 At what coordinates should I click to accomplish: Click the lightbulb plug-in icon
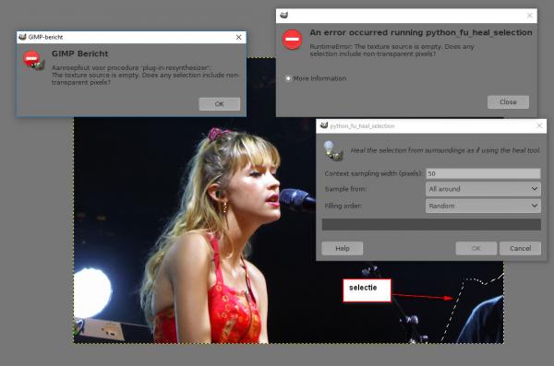tap(332, 150)
